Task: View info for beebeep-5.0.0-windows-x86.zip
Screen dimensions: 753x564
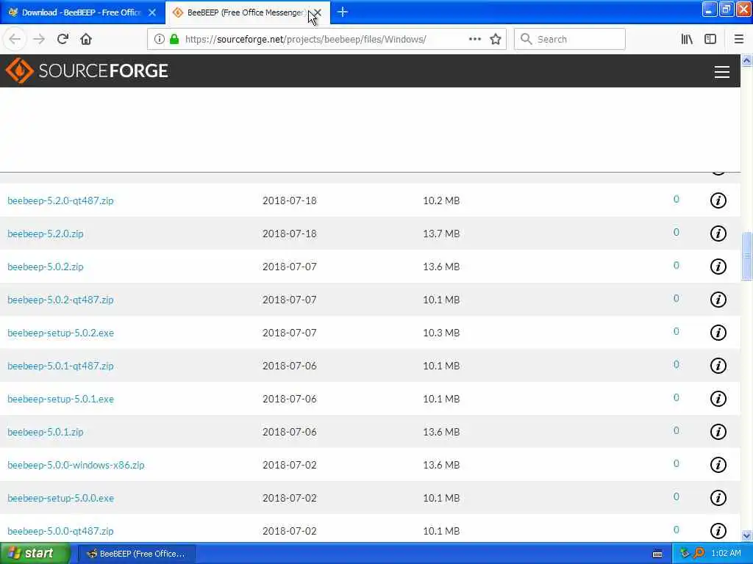Action: pyautogui.click(x=718, y=465)
